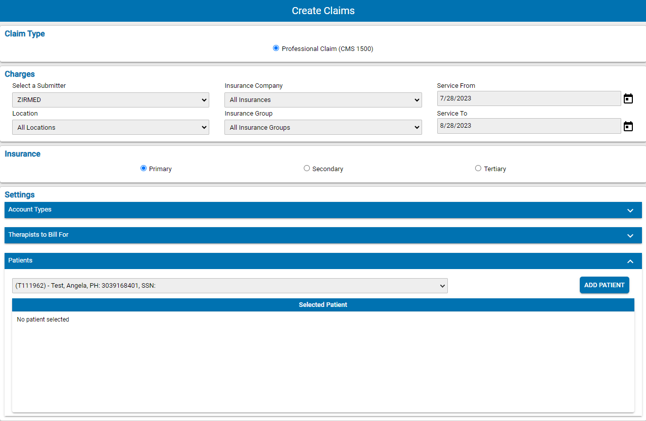Collapse the Patients section chevron
The width and height of the screenshot is (646, 421).
pyautogui.click(x=630, y=261)
